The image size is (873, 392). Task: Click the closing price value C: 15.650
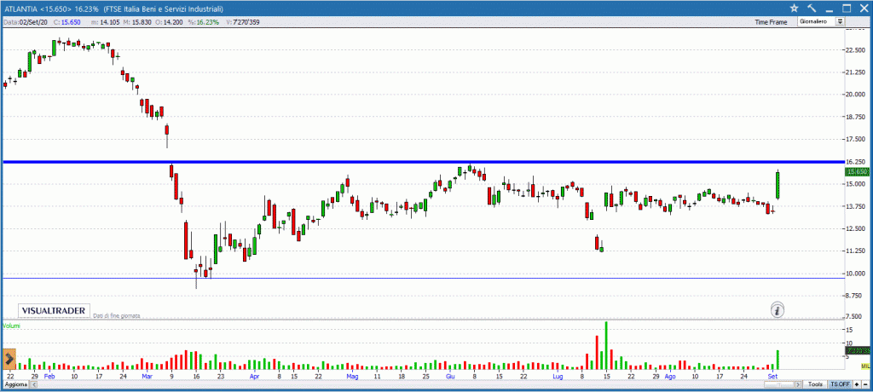coord(67,22)
